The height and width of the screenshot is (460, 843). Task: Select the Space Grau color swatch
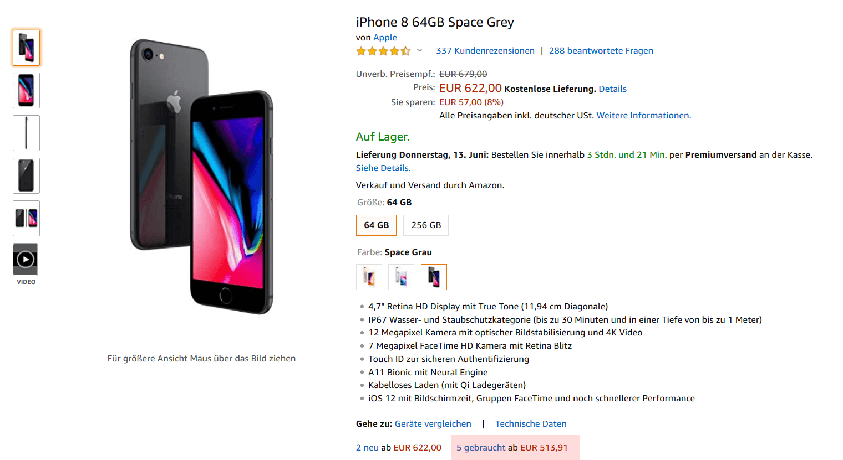(434, 277)
